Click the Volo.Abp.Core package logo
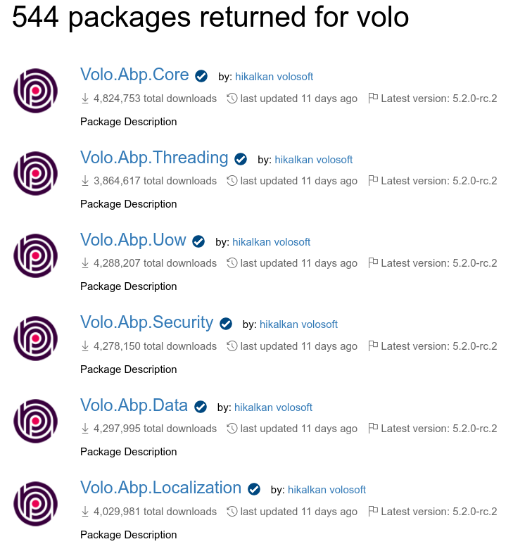Viewport: 513px width, 544px height. [35, 90]
